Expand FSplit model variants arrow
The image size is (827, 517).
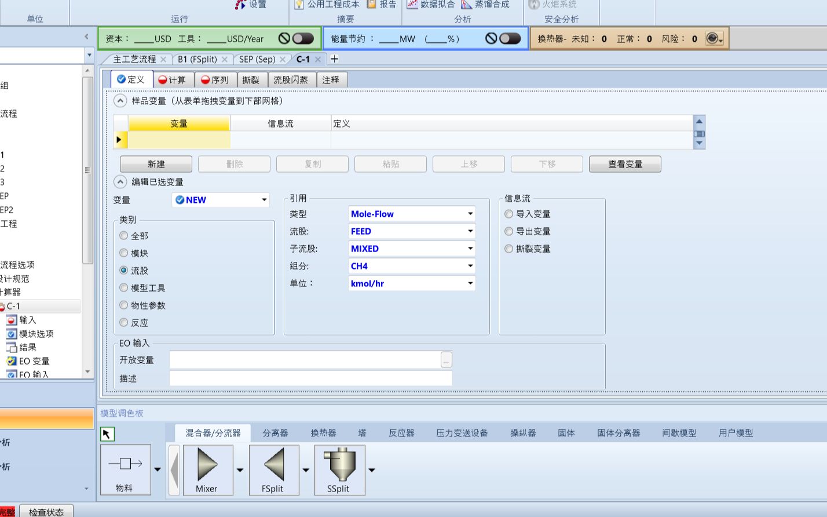306,470
